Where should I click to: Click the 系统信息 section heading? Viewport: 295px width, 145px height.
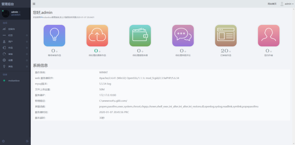[40, 65]
